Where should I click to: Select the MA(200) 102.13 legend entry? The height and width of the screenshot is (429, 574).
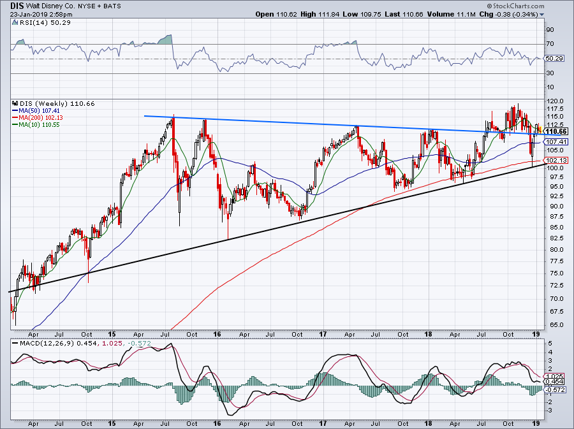click(38, 117)
